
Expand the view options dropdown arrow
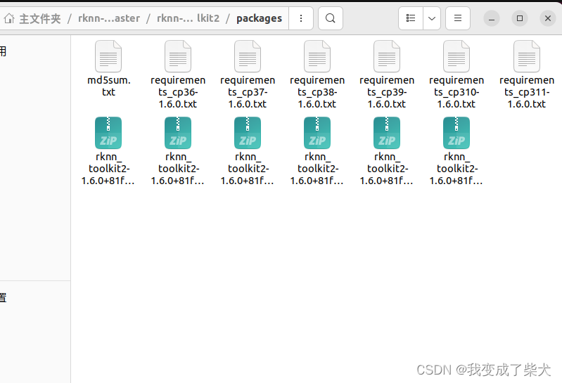(432, 18)
